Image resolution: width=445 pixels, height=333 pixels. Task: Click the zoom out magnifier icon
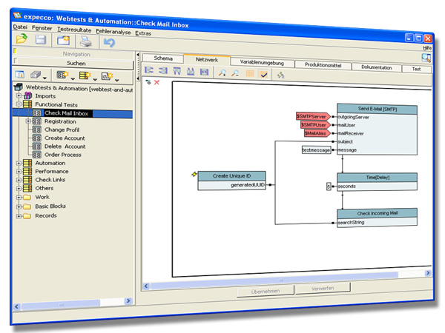click(235, 73)
